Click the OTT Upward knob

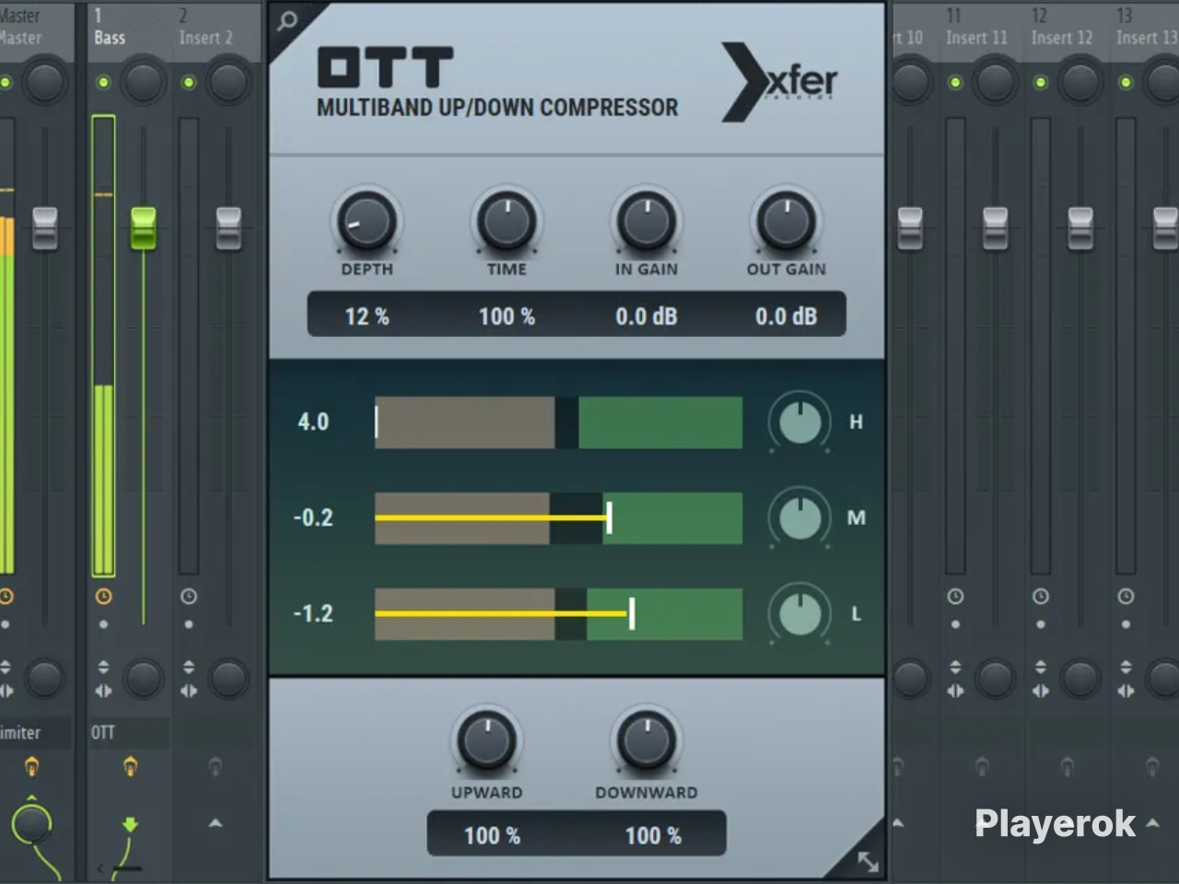click(486, 741)
